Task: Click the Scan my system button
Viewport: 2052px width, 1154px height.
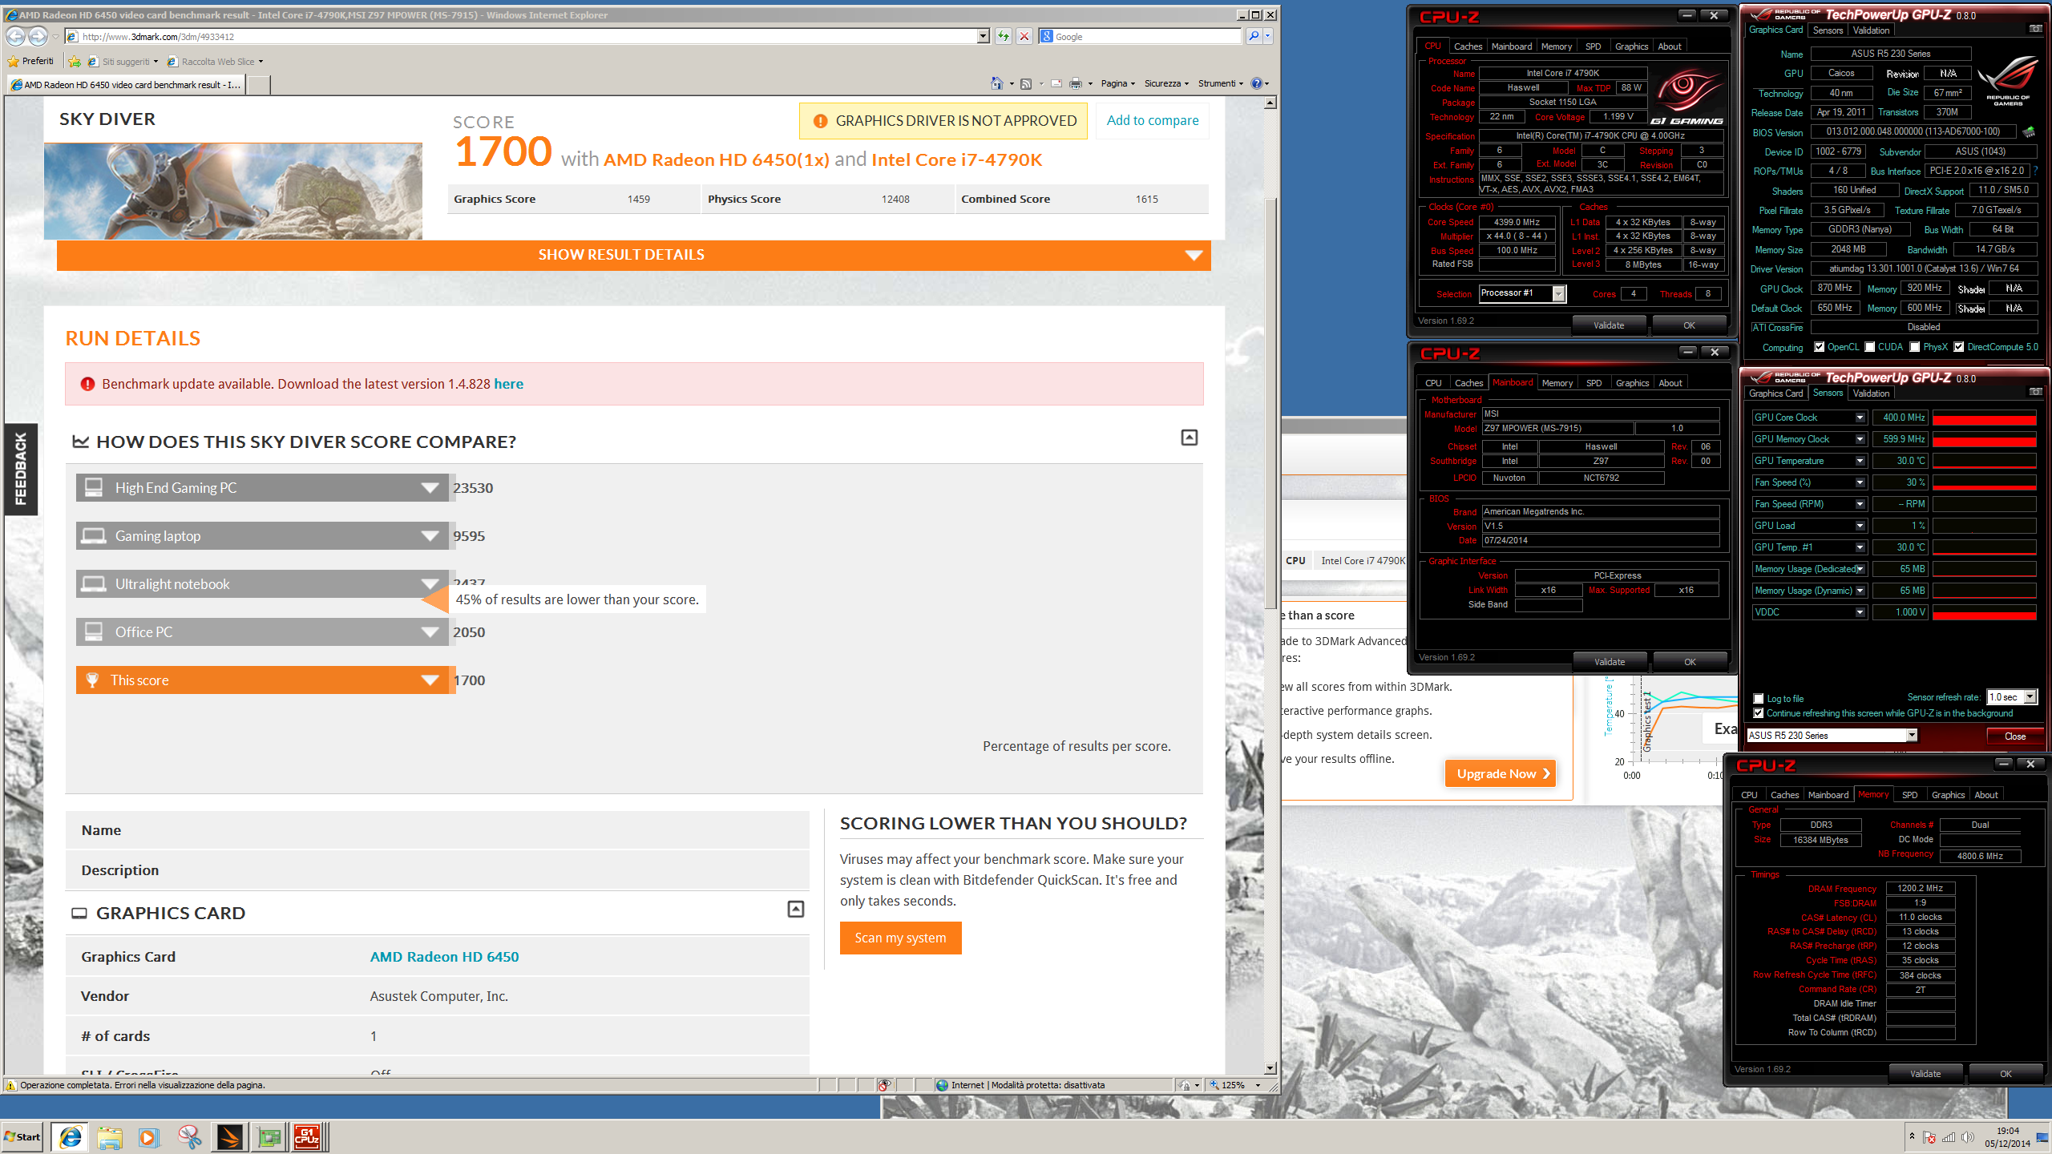Action: (900, 938)
